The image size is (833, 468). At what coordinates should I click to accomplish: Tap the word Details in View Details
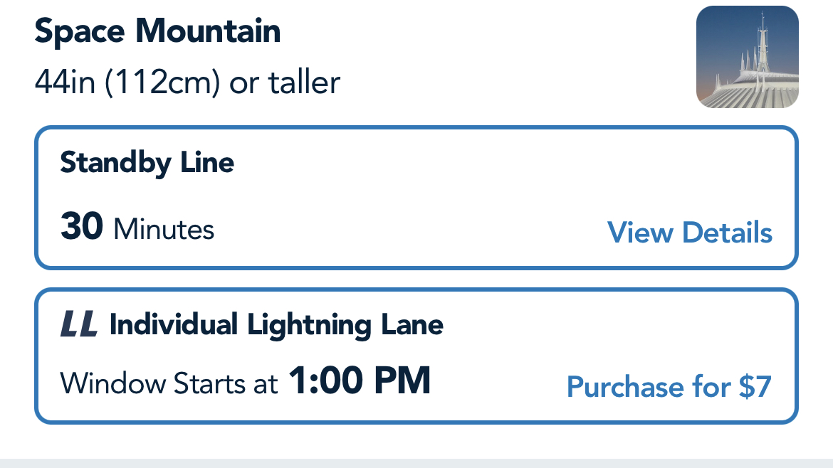(727, 233)
